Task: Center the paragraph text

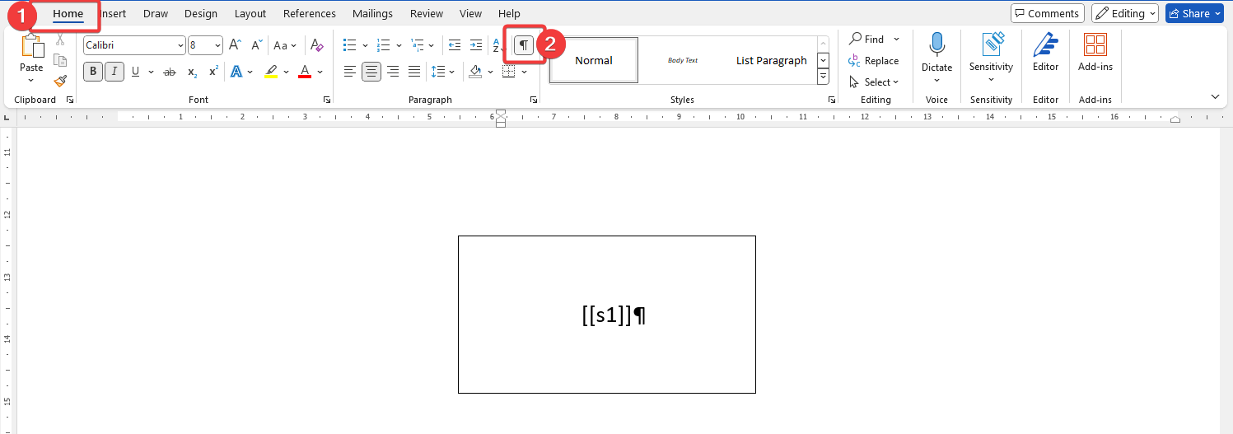Action: [x=371, y=72]
